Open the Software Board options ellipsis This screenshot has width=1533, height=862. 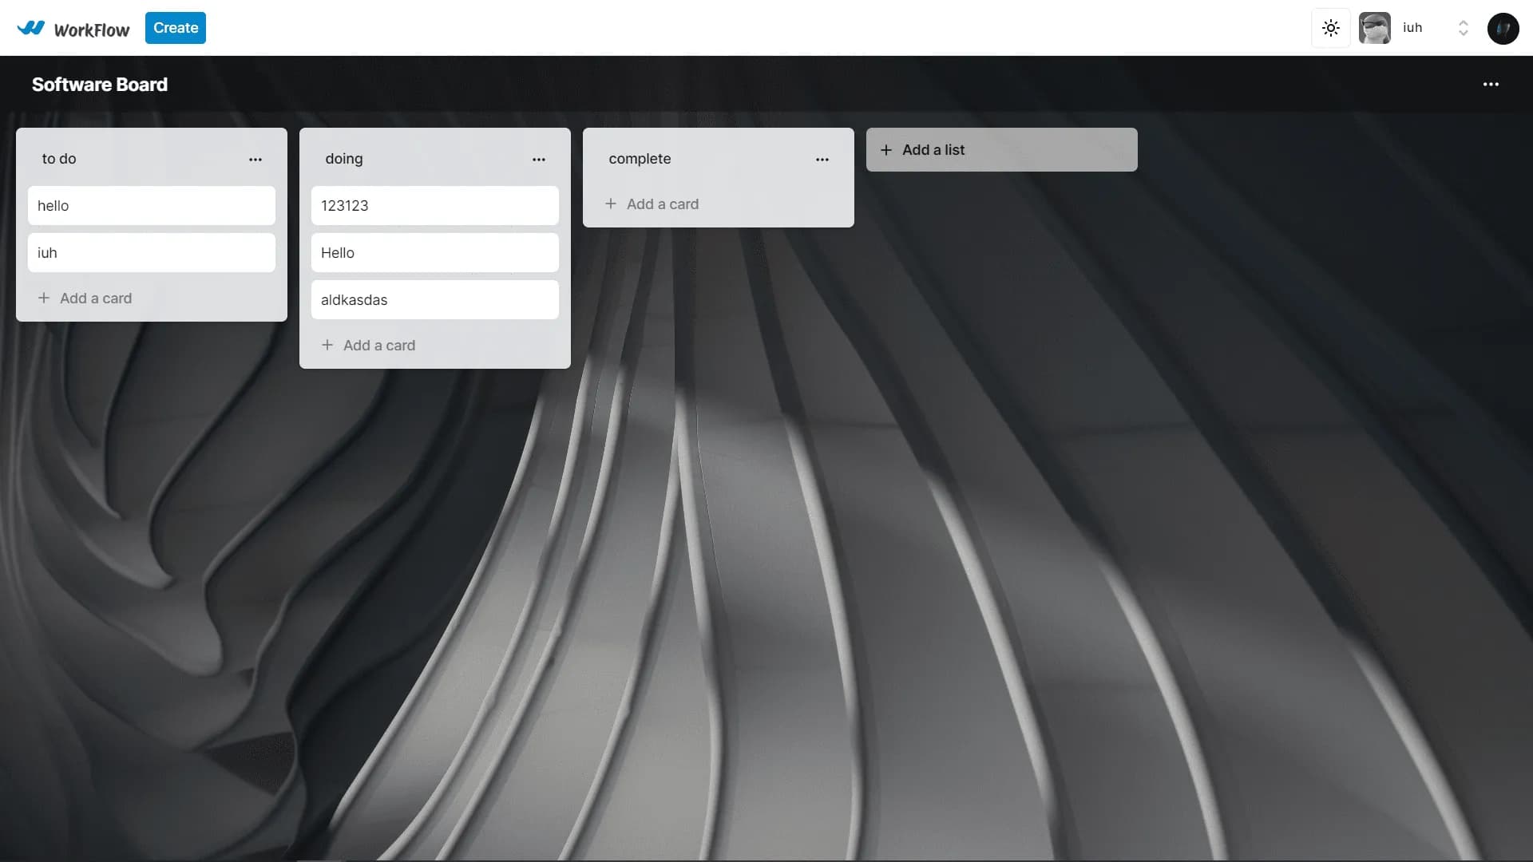1490,85
